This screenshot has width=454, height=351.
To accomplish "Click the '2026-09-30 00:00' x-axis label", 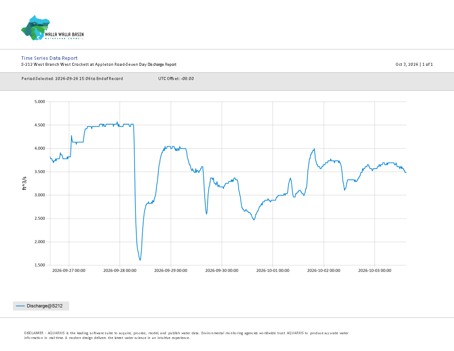I will 222,271.
